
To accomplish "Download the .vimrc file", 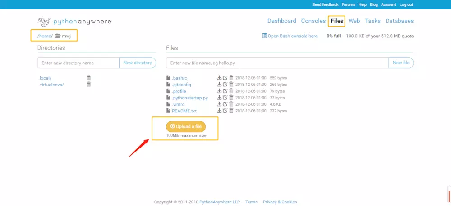I will pos(219,104).
